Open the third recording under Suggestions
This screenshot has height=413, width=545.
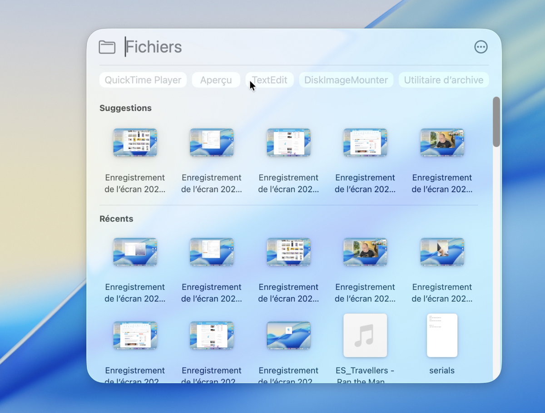point(288,143)
